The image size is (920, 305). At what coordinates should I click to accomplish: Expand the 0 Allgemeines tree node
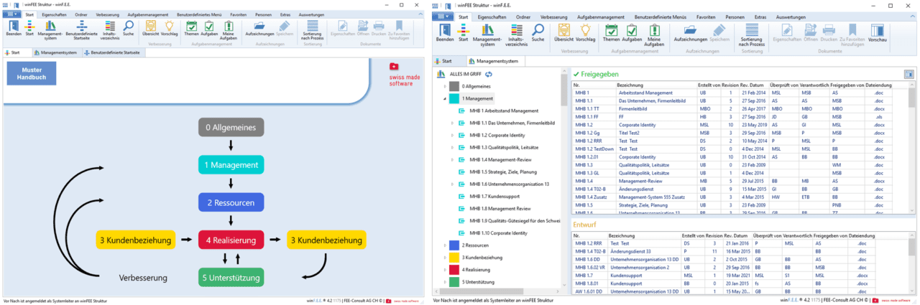pyautogui.click(x=445, y=86)
